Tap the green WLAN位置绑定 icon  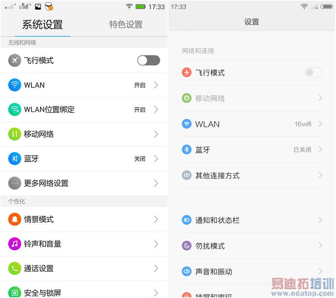click(x=15, y=110)
